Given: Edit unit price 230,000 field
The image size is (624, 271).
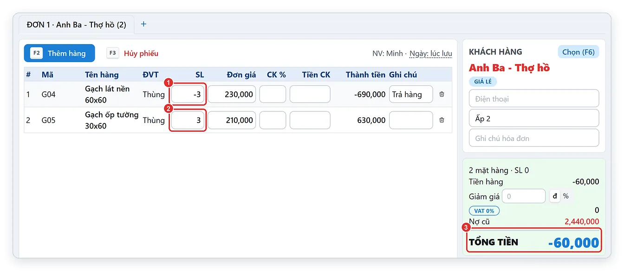Looking at the screenshot, I should tap(232, 94).
